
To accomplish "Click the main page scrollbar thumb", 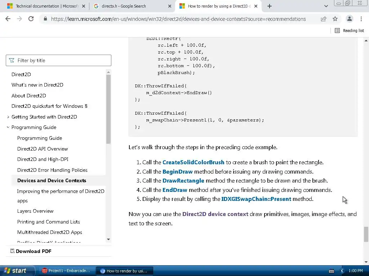I will pyautogui.click(x=366, y=234).
